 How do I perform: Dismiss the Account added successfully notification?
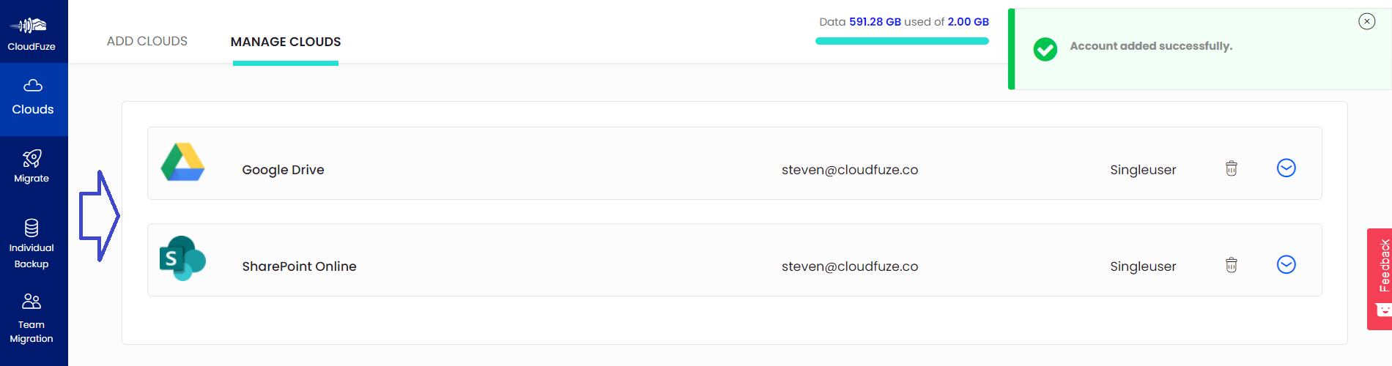[x=1367, y=21]
